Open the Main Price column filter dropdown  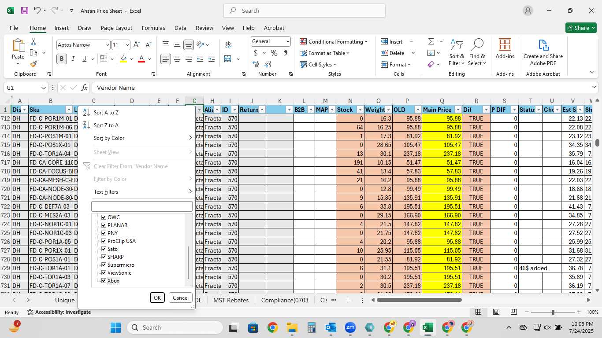tap(457, 110)
